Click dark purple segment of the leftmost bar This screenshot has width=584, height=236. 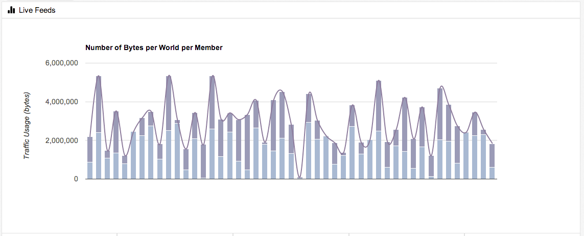coord(90,149)
